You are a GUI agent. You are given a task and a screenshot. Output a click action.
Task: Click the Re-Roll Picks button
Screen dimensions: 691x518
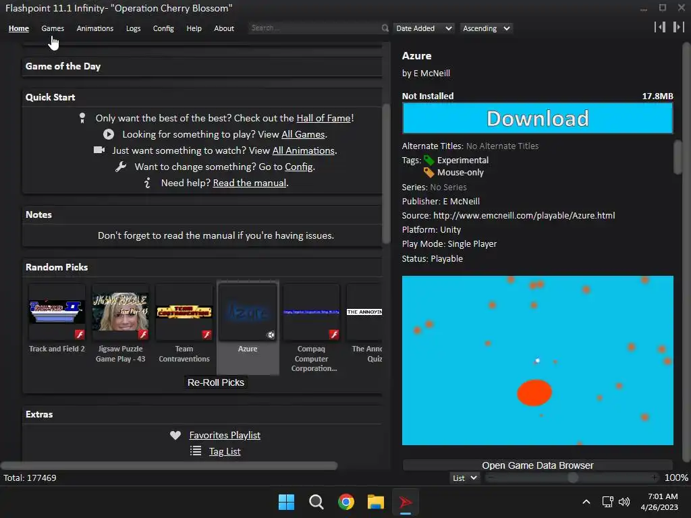click(x=216, y=382)
